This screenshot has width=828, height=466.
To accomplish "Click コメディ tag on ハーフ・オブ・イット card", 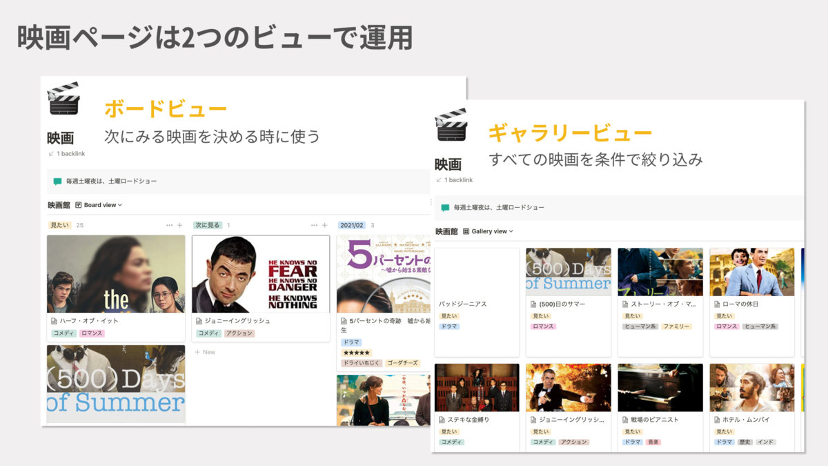I will pos(64,333).
